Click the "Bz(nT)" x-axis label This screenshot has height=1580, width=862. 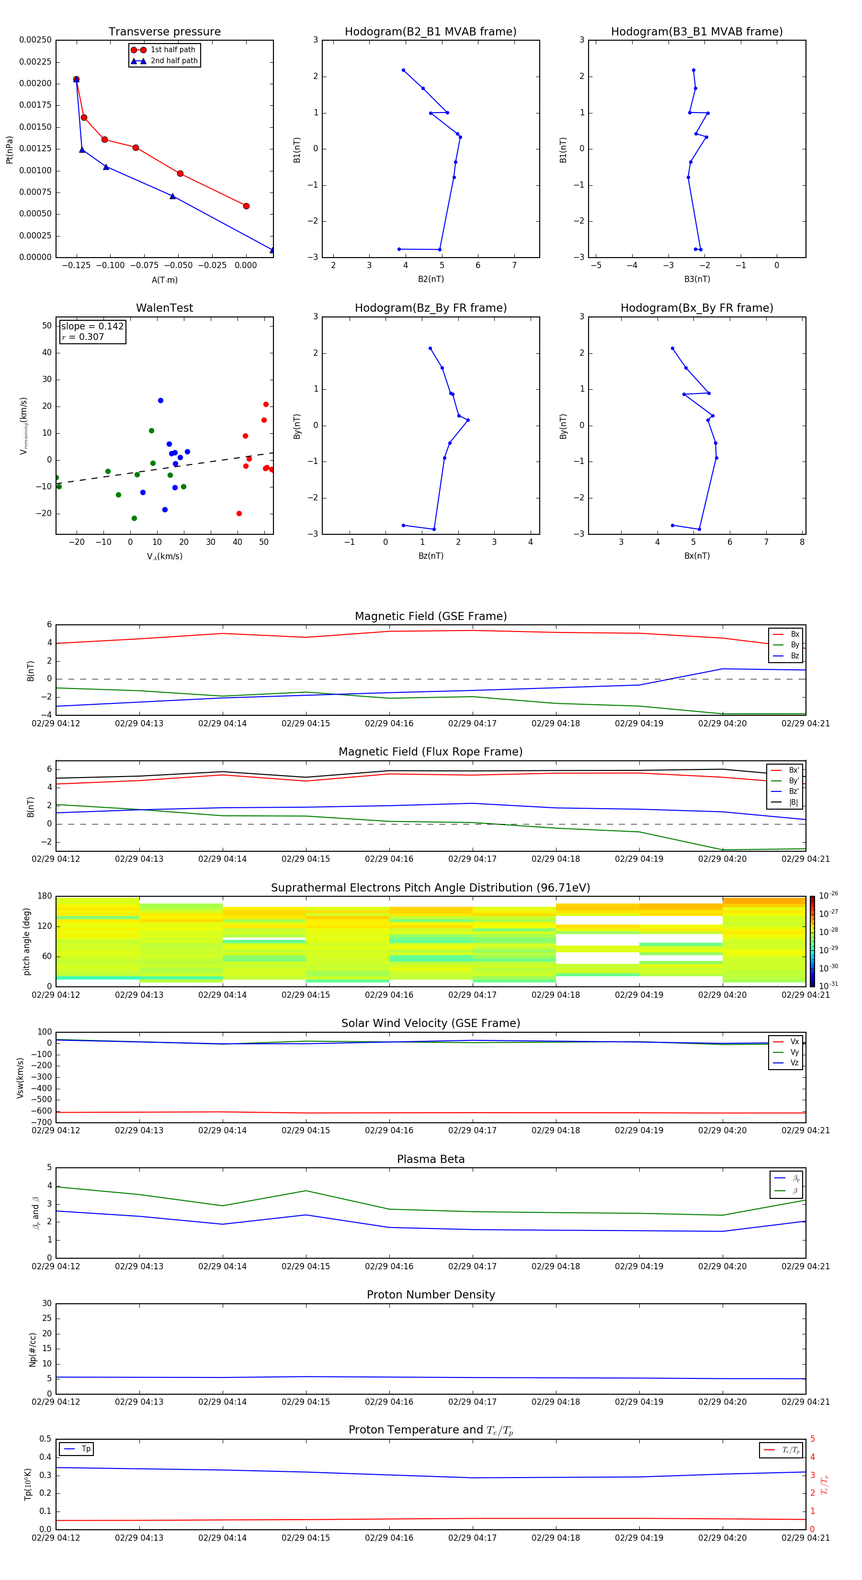click(x=431, y=556)
